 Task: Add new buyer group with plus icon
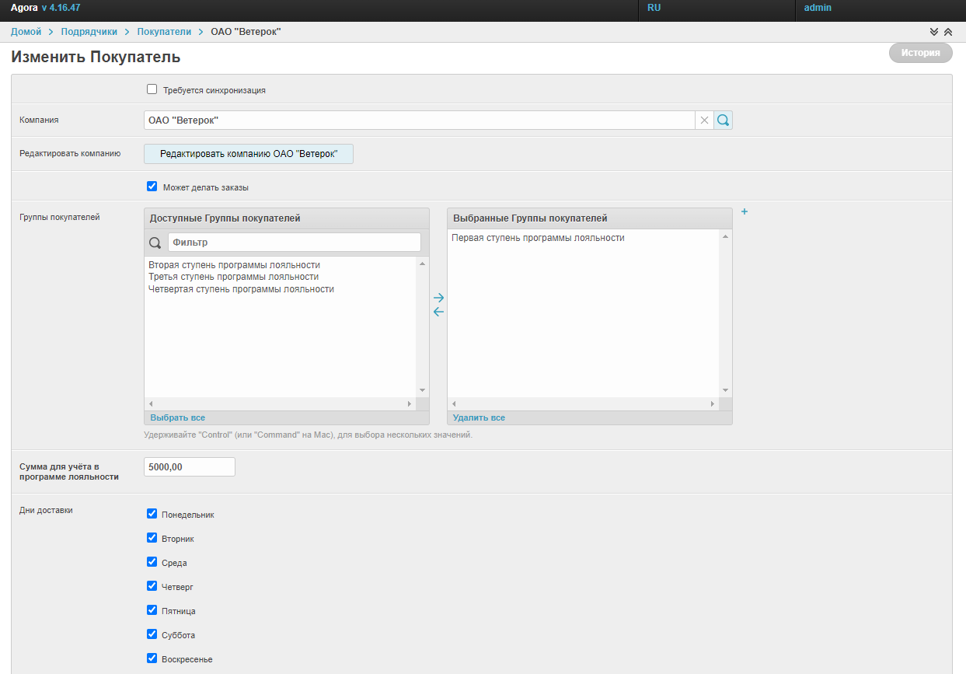click(744, 211)
